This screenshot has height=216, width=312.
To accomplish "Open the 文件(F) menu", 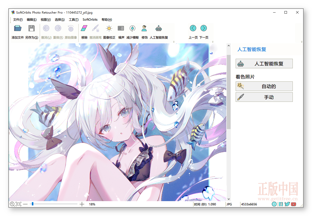I will (18, 20).
